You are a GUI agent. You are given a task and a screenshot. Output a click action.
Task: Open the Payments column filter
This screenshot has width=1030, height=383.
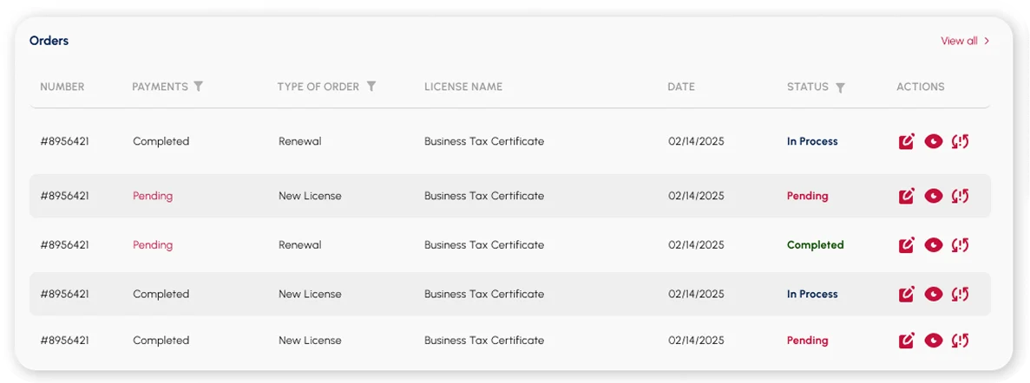click(199, 87)
